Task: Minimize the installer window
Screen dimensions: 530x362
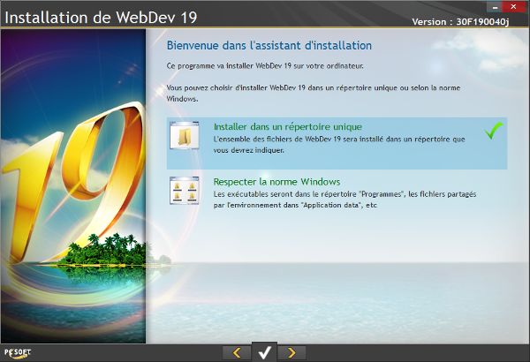Action: 494,7
